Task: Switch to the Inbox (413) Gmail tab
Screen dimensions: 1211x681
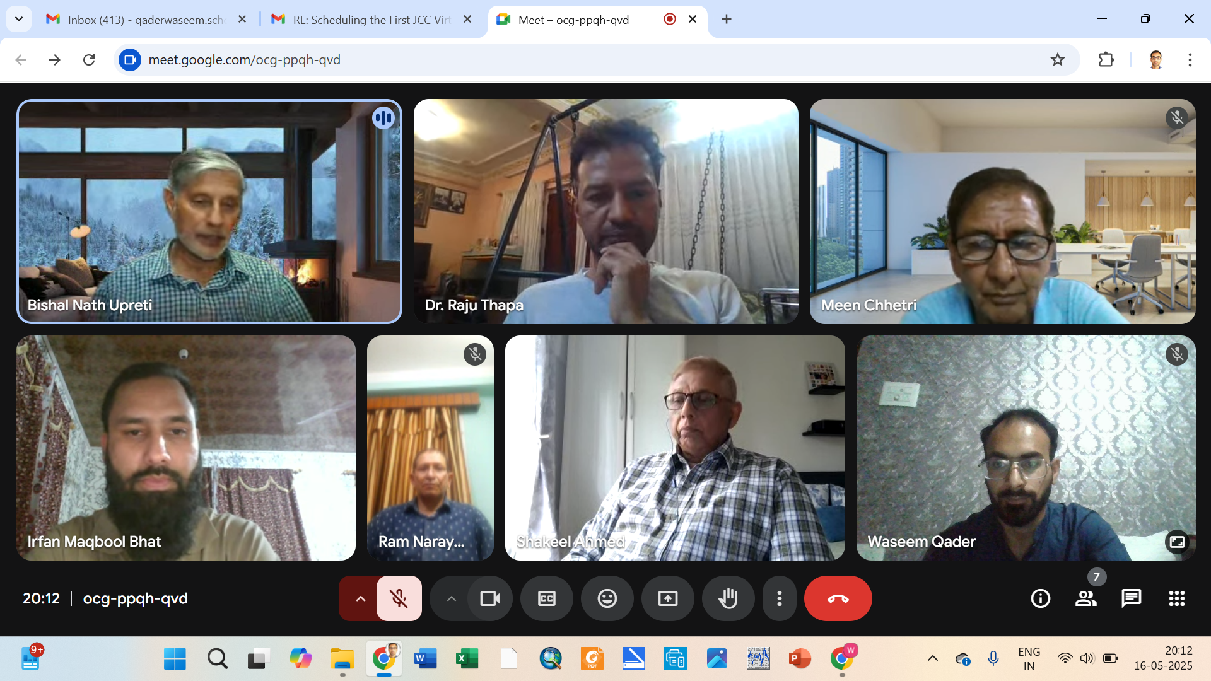Action: tap(146, 20)
